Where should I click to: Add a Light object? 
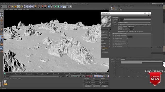coord(71,7)
